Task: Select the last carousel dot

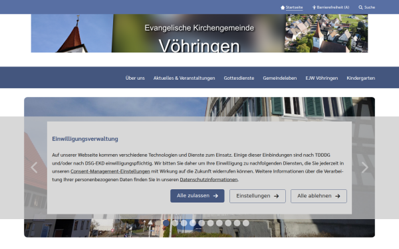Action: [x=246, y=223]
